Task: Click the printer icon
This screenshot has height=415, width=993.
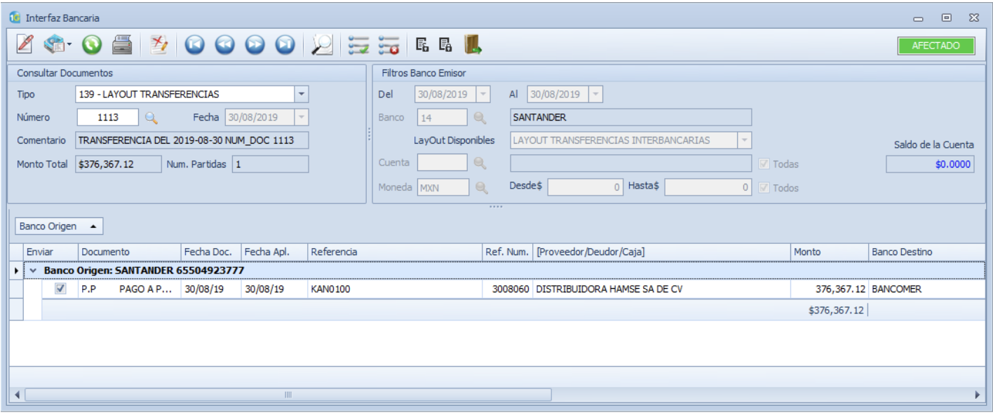Action: pos(123,46)
